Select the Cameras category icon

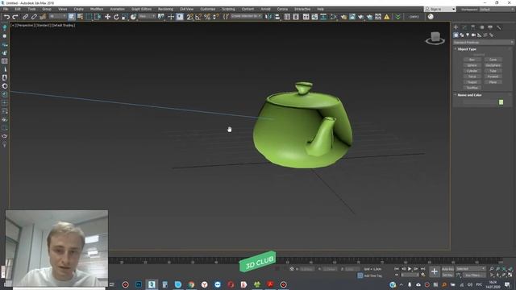473,35
